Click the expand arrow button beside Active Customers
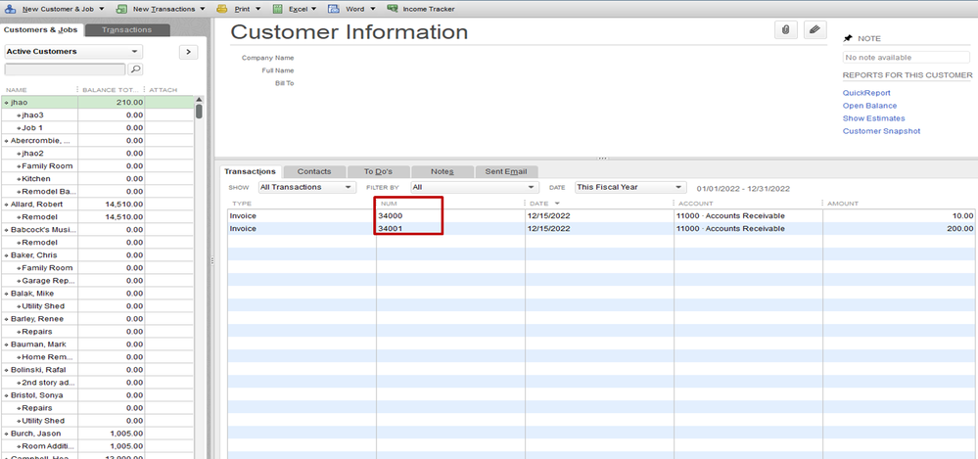The width and height of the screenshot is (978, 459). pos(188,52)
